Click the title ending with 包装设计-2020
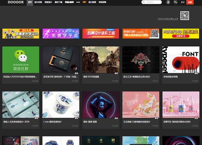This screenshot has width=202, height=145. [16, 122]
